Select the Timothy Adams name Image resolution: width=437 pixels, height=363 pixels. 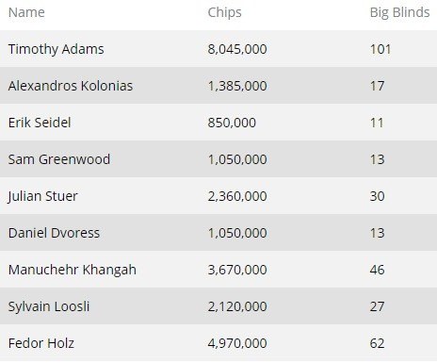tap(56, 49)
